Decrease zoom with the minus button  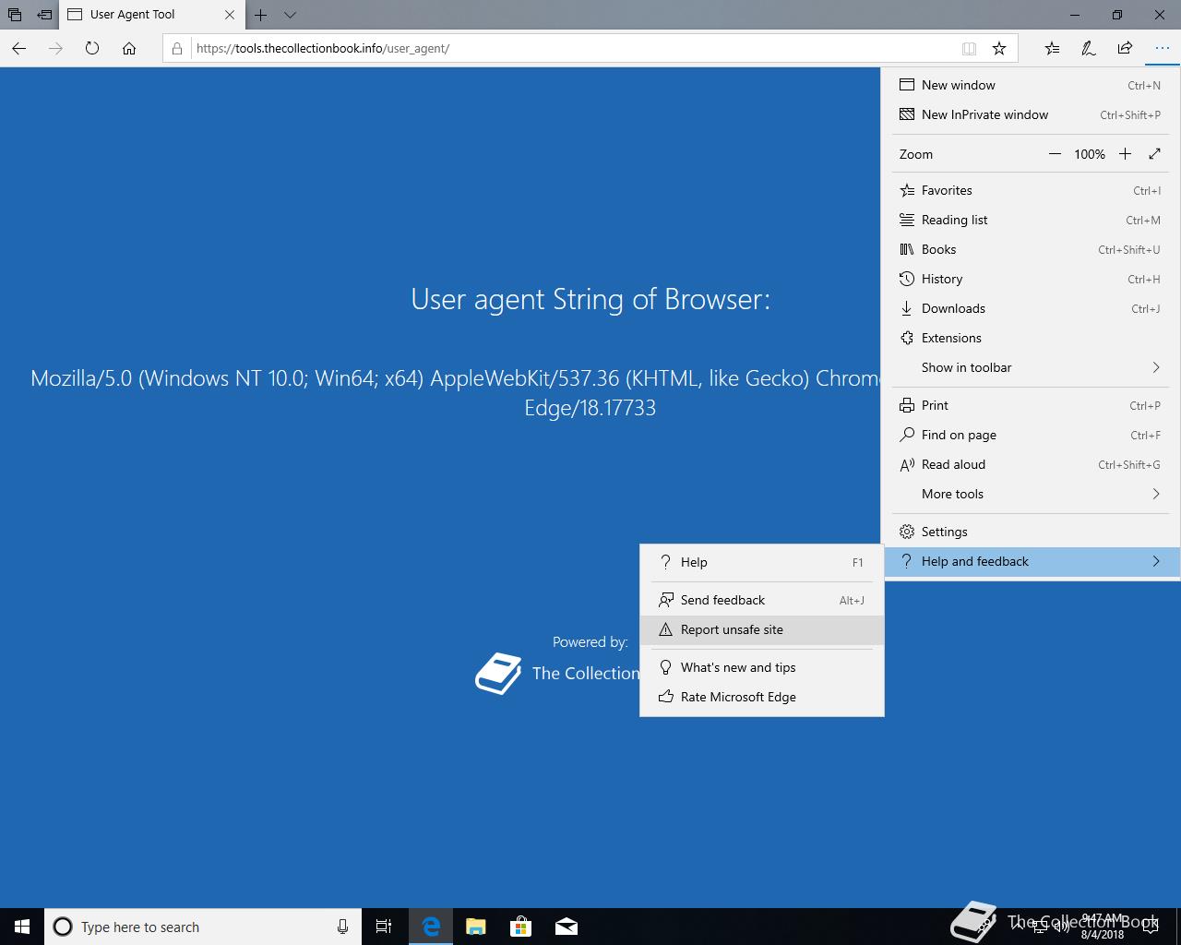point(1055,154)
